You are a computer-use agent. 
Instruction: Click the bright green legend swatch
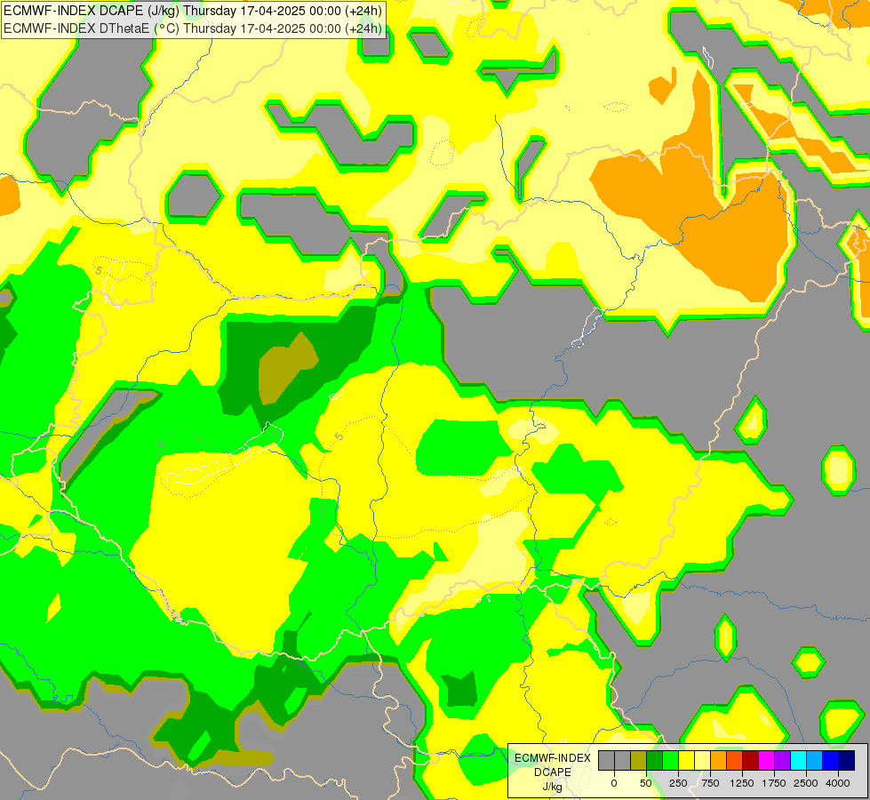(671, 761)
